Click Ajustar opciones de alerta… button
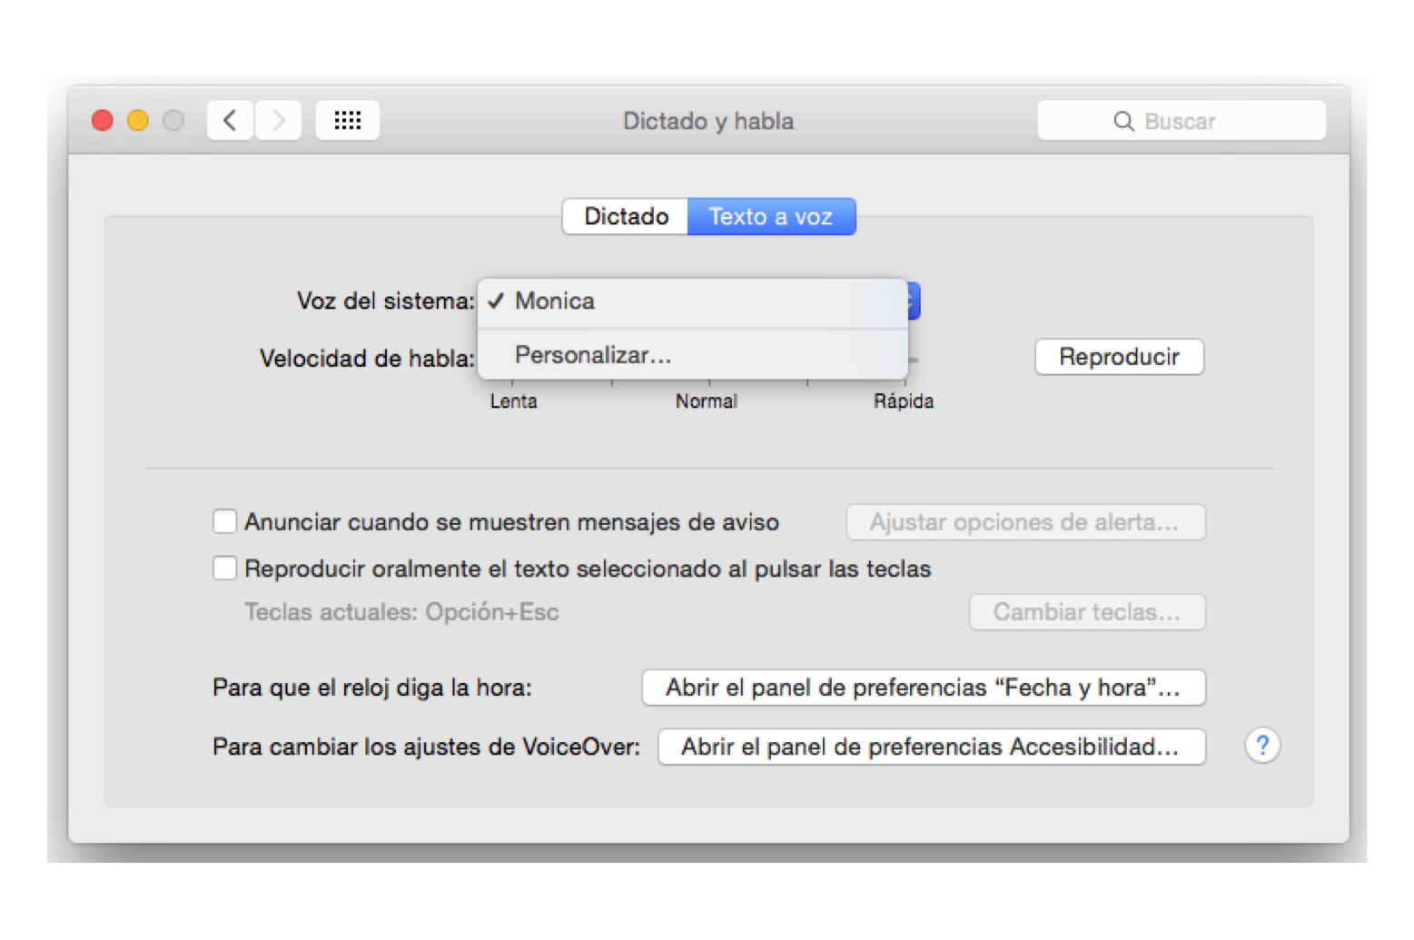This screenshot has width=1414, height=940. (x=1026, y=522)
